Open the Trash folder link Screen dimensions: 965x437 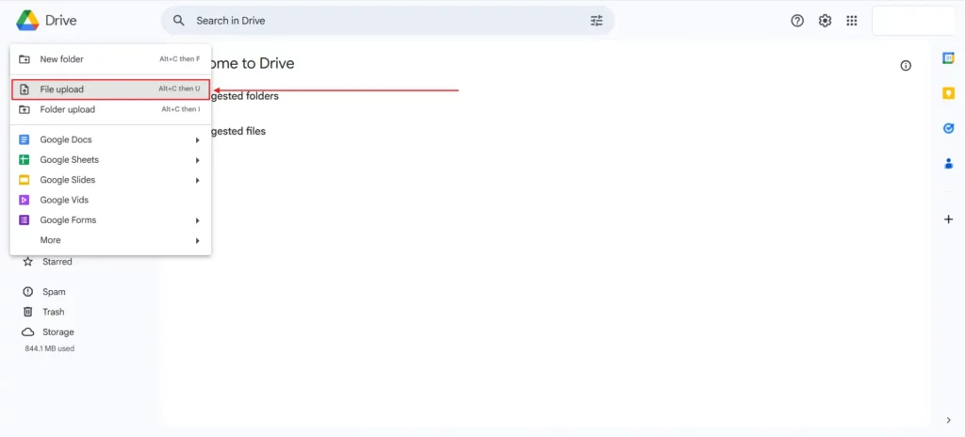pyautogui.click(x=53, y=312)
